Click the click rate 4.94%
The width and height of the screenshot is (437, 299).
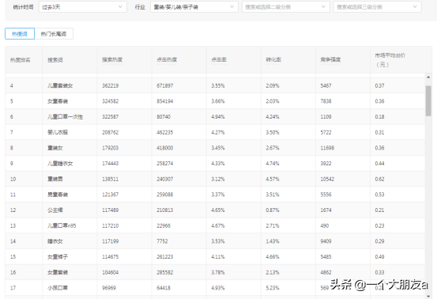click(x=218, y=117)
